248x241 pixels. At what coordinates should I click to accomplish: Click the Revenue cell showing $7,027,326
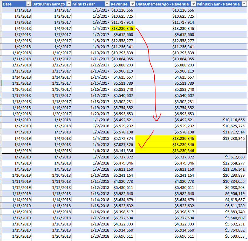[x=123, y=144]
